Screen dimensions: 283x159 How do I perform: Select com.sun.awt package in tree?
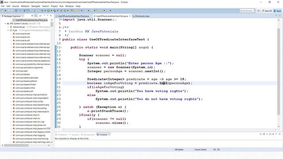click(x=21, y=71)
